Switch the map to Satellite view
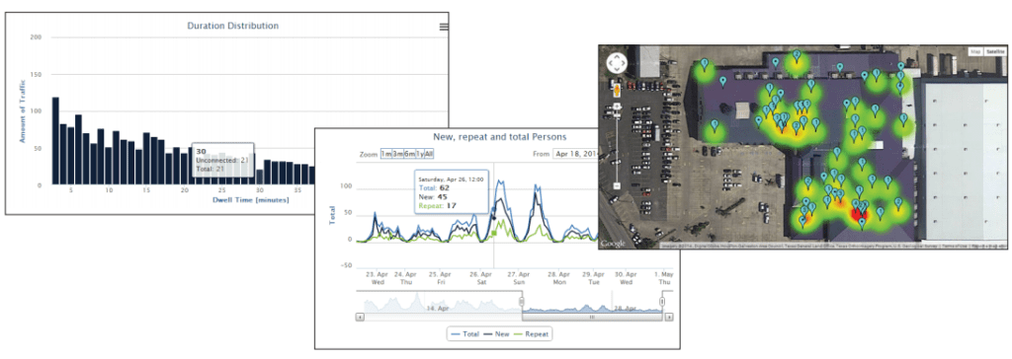Image resolution: width=1012 pixels, height=359 pixels. point(994,51)
